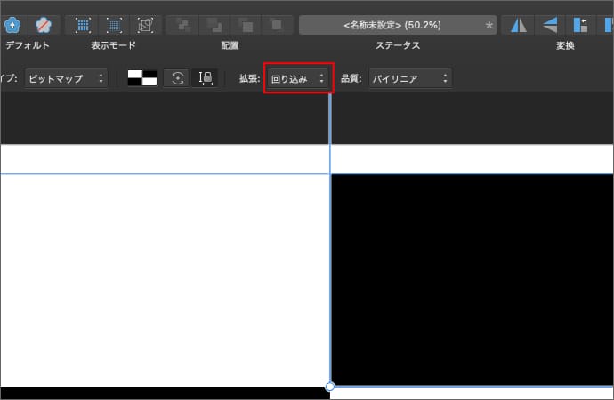This screenshot has height=400, width=614.
Task: Enable outline wireframe view mode icon
Action: [146, 24]
